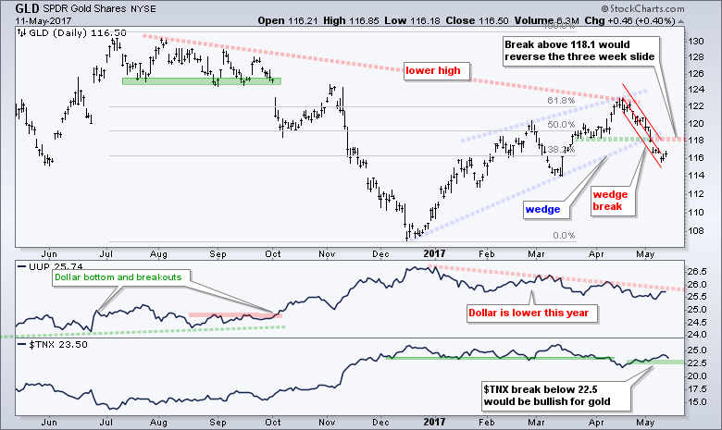Click the pink resistance zone in the UUP panel
722x430 pixels.
[235, 315]
